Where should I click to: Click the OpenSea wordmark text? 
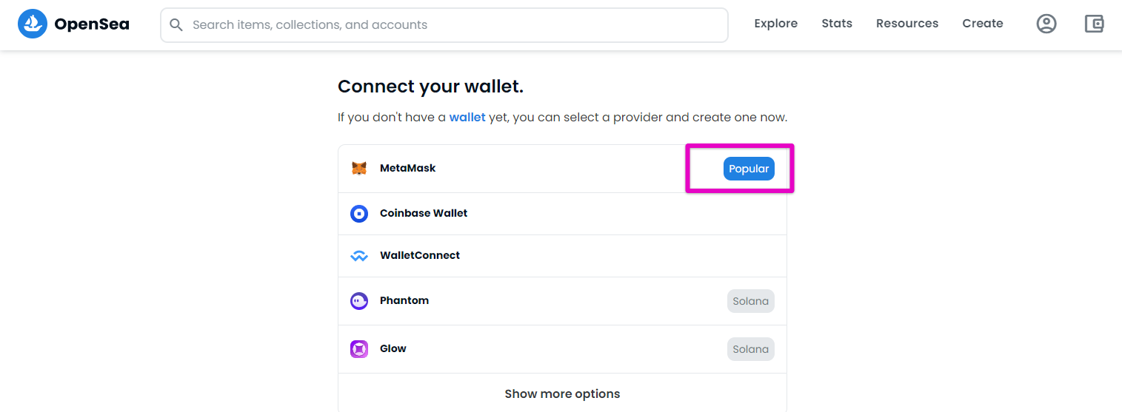tap(92, 24)
